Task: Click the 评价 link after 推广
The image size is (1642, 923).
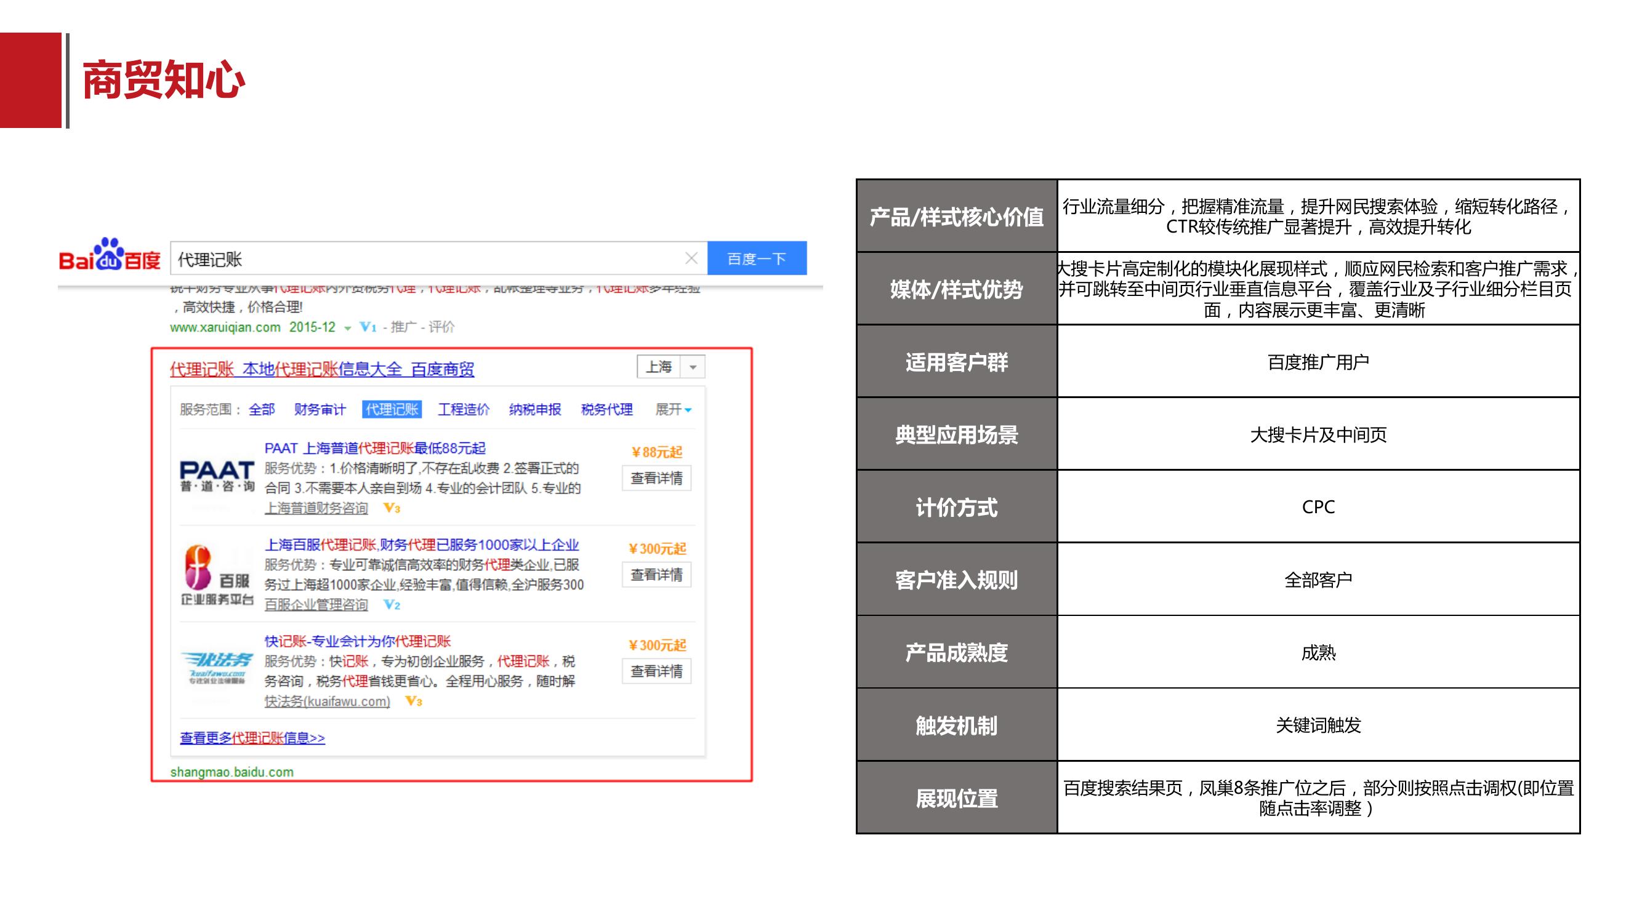Action: [x=441, y=327]
